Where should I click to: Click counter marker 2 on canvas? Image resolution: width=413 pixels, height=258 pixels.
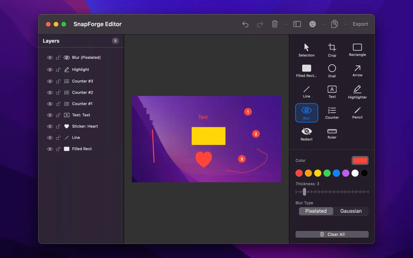256,134
